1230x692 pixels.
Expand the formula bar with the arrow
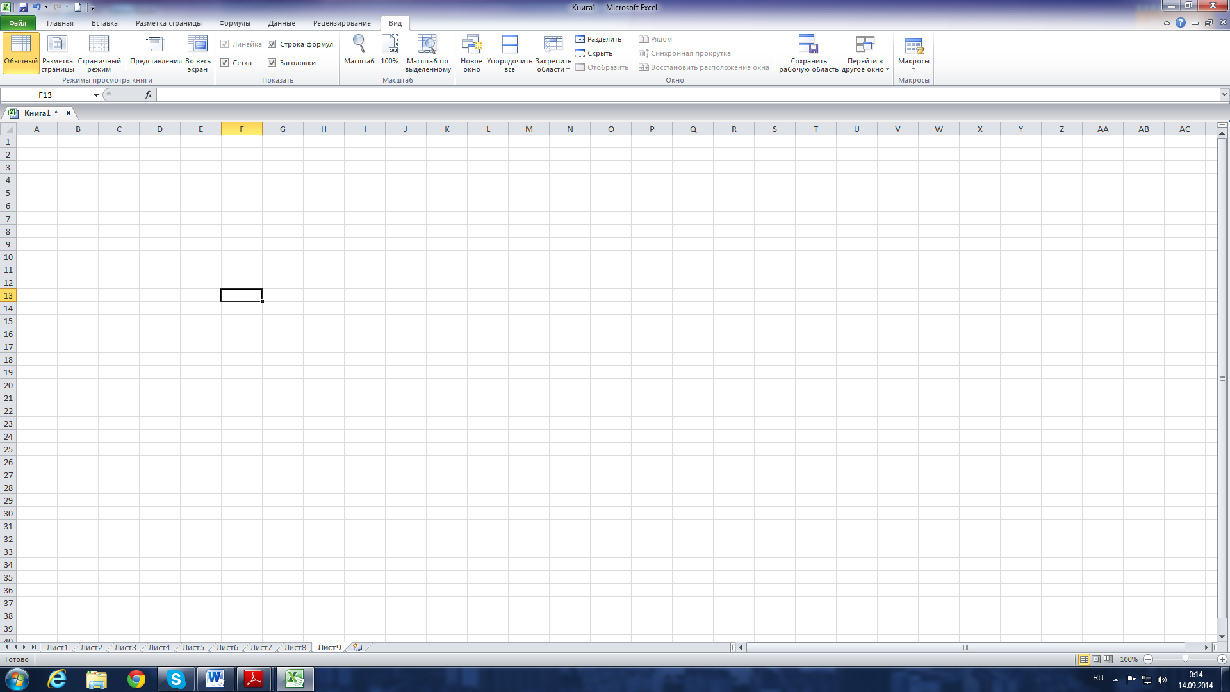click(x=1224, y=95)
